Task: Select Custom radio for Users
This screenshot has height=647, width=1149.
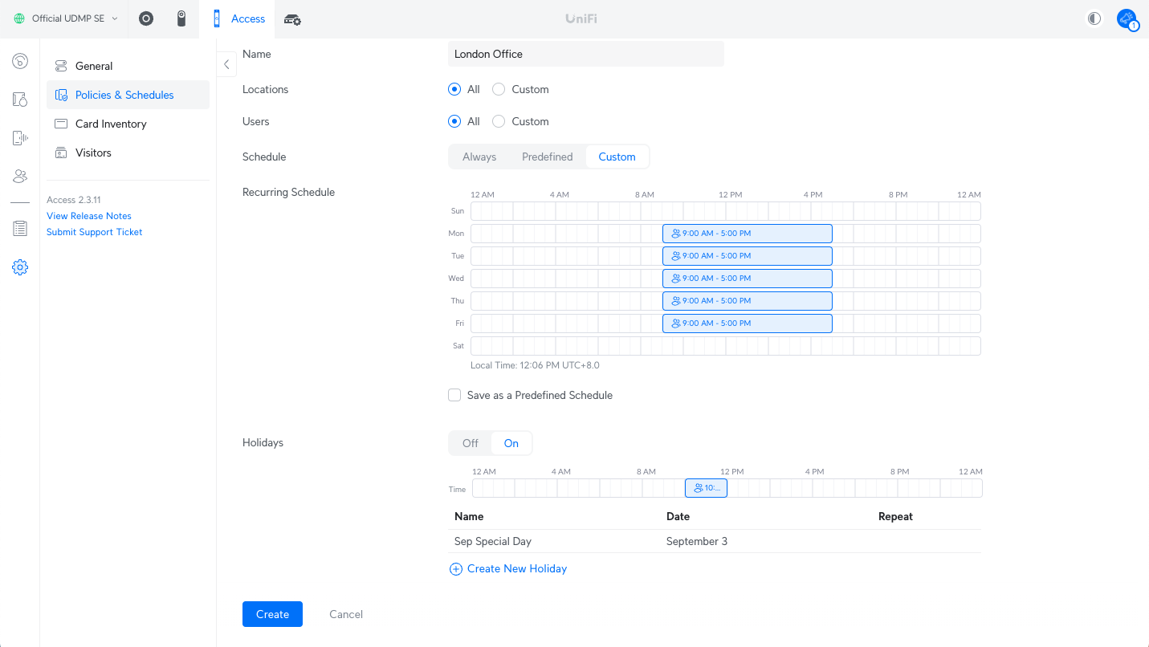Action: tap(499, 121)
